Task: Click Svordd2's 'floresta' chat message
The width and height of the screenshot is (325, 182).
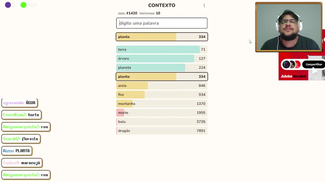Action: 21,139
